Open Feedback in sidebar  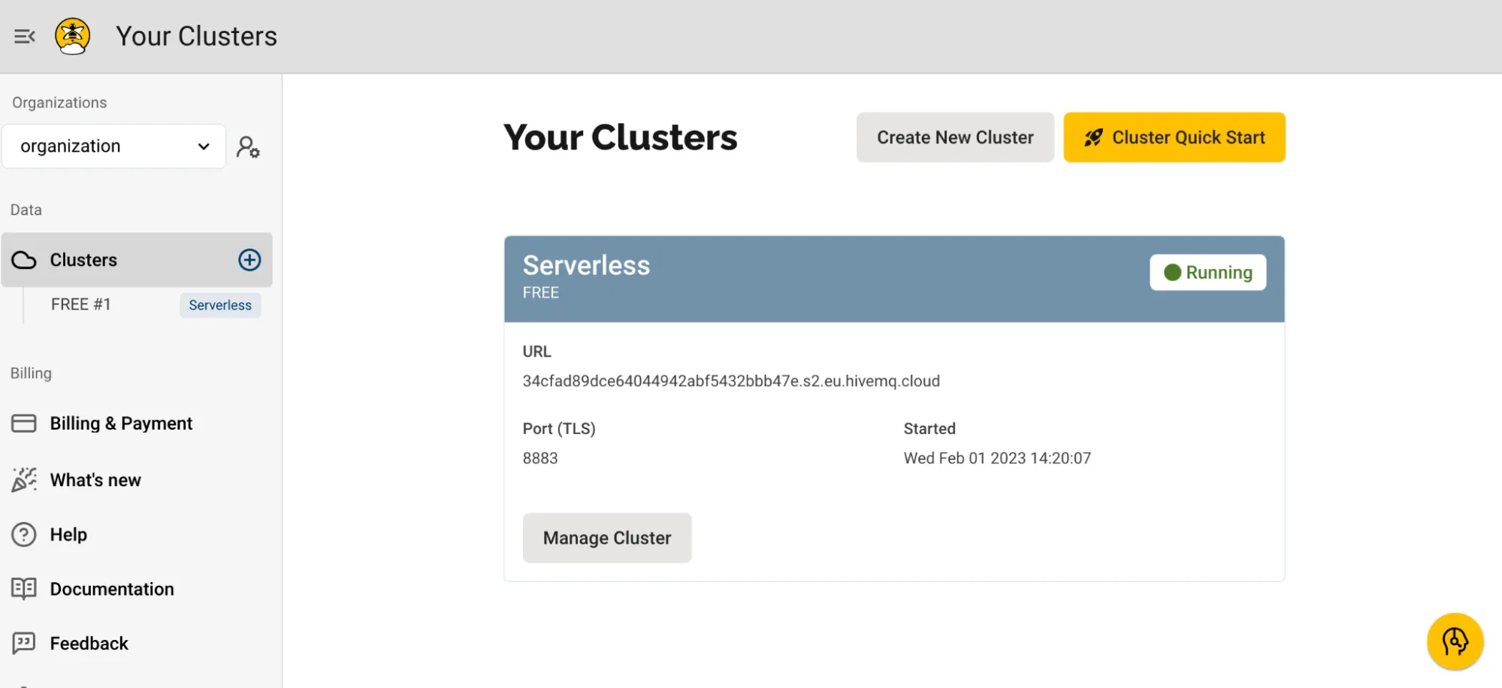click(x=89, y=644)
